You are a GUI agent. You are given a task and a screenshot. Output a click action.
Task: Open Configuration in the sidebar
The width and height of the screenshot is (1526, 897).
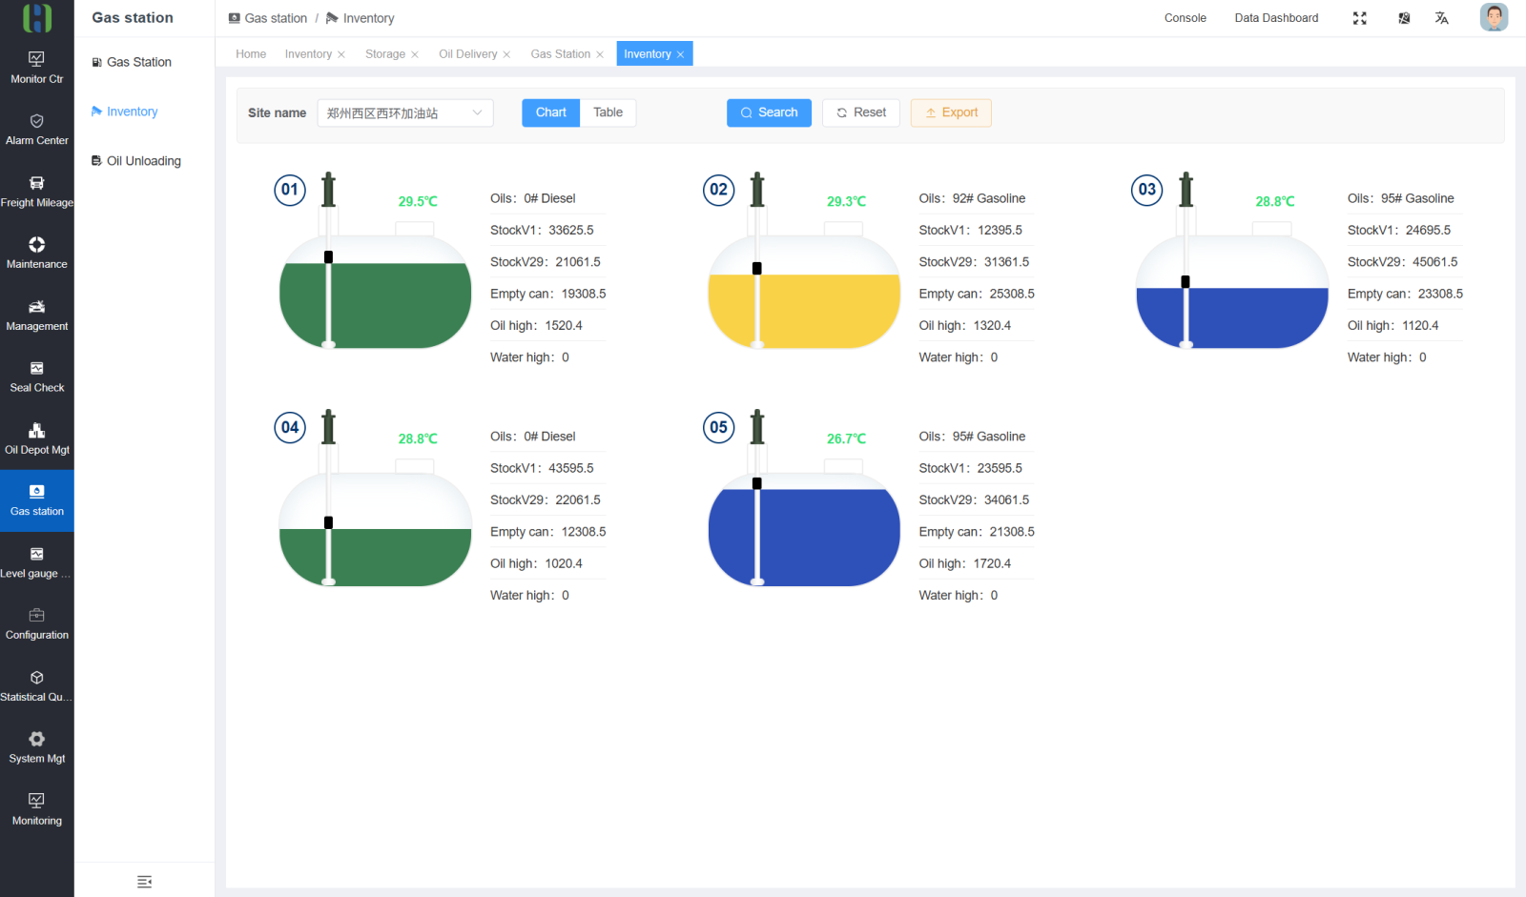[x=36, y=624]
